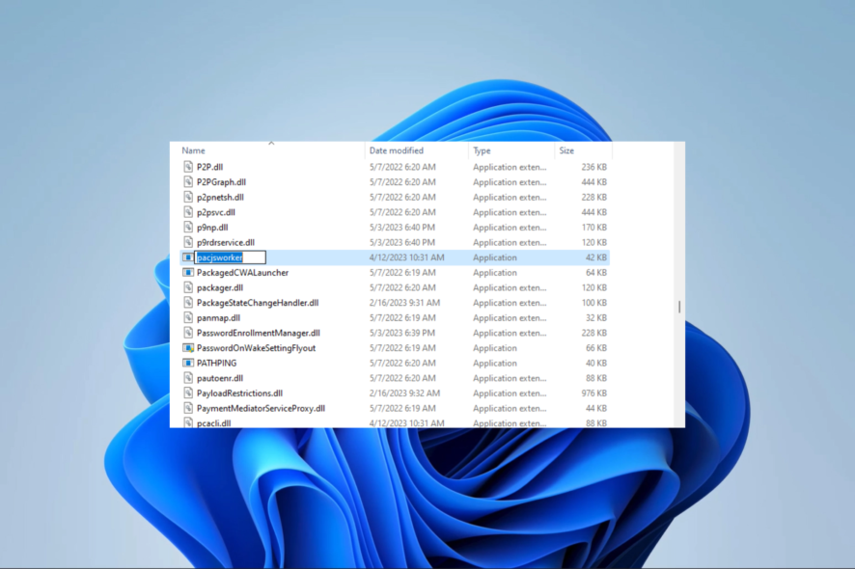Select the p2pnetsh.dll file icon
This screenshot has width=855, height=569.
pyautogui.click(x=188, y=197)
